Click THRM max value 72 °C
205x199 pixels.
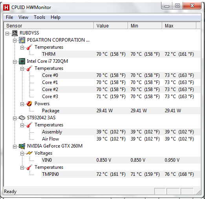pos(179,54)
